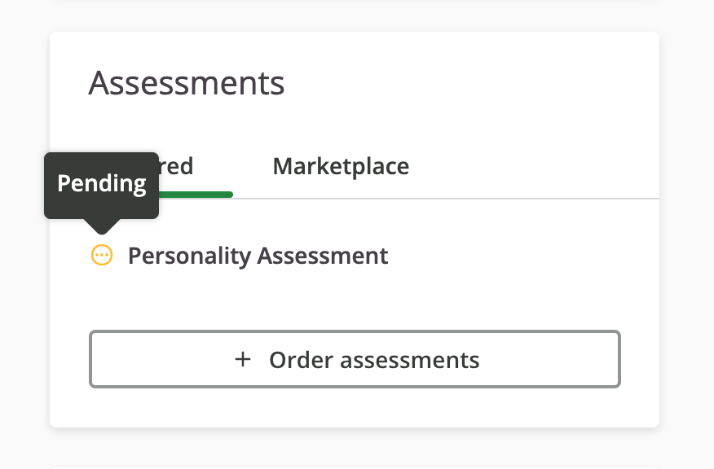
Task: Switch to the Marketplace tab
Action: tap(341, 167)
